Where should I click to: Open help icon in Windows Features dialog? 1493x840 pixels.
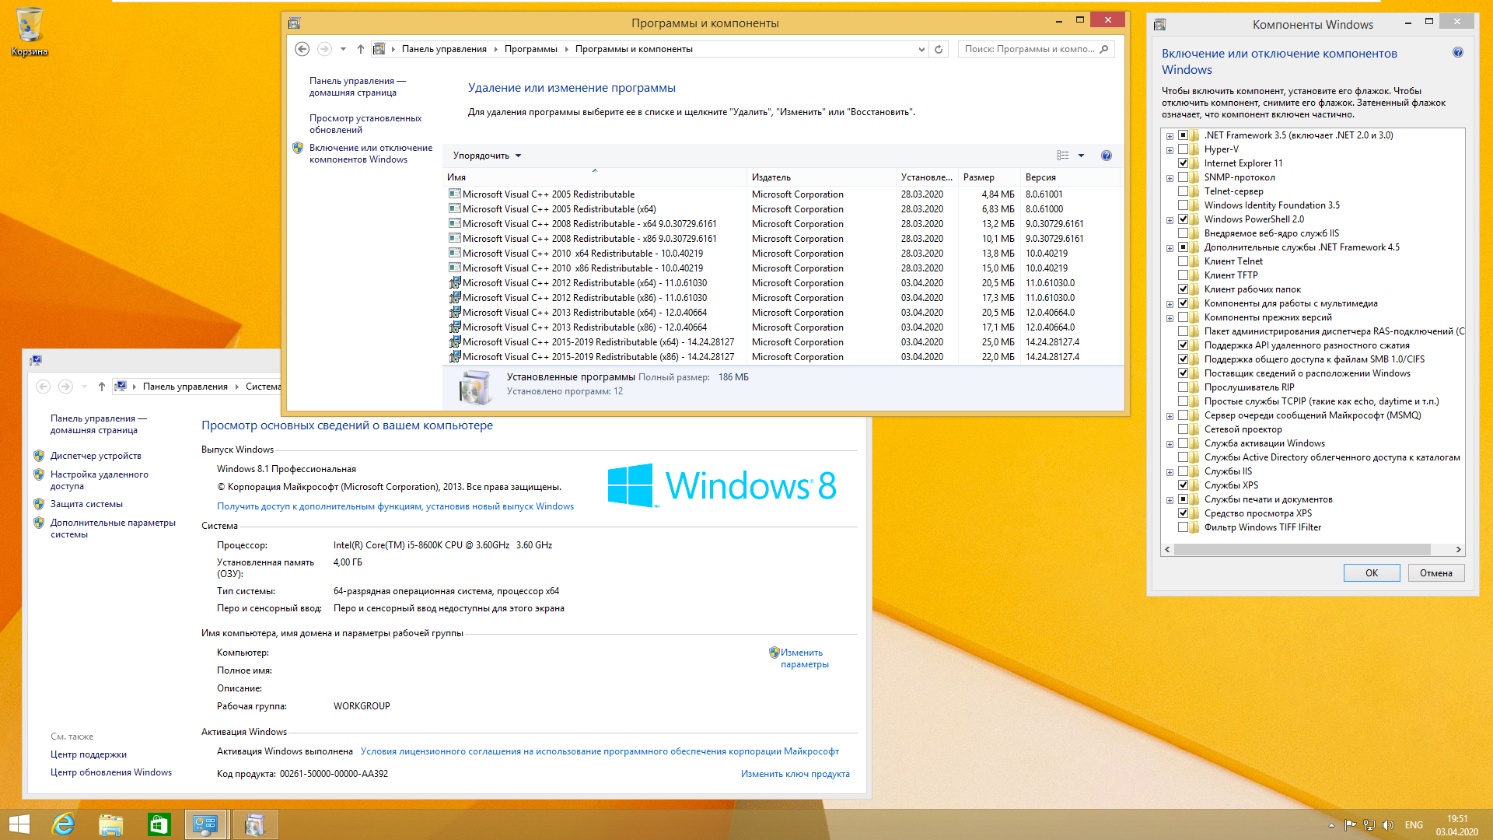tap(1458, 52)
